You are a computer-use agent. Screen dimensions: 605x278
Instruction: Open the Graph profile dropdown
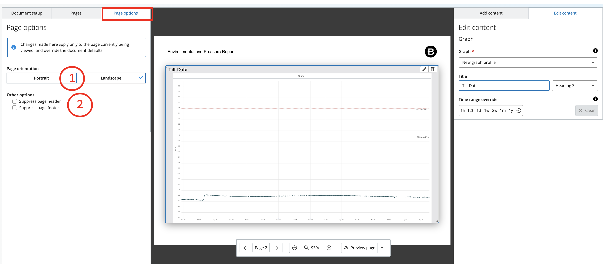(x=528, y=62)
